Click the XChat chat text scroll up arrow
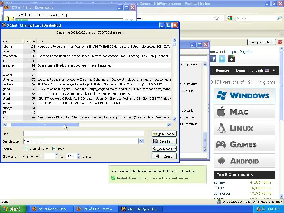Viewport: 284px width, 213px height. tap(205, 65)
